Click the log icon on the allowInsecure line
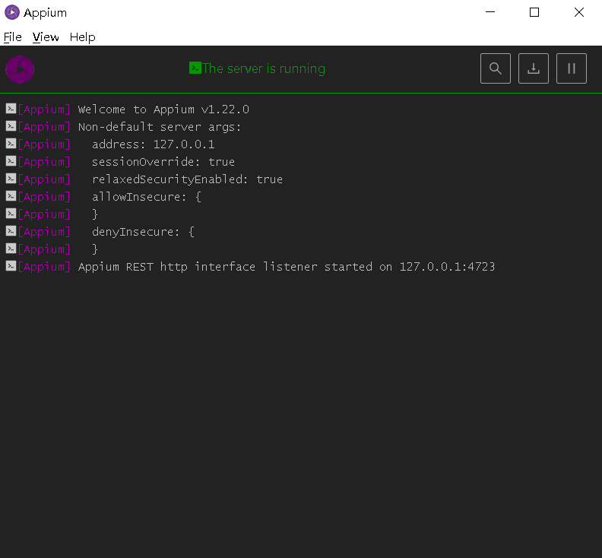Screen dimensions: 602x558 (x=11, y=196)
